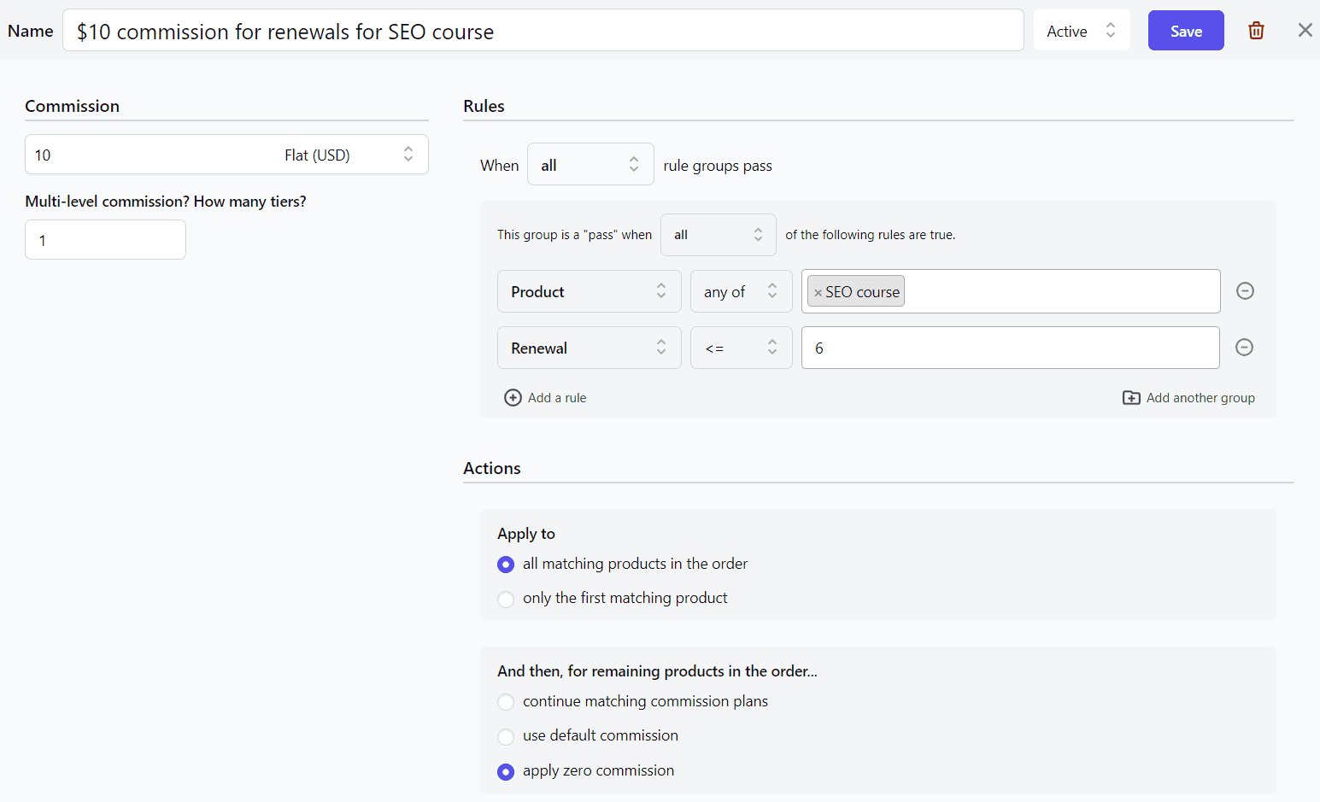Remove the Product rule with minus icon
Image resolution: width=1320 pixels, height=802 pixels.
point(1246,291)
